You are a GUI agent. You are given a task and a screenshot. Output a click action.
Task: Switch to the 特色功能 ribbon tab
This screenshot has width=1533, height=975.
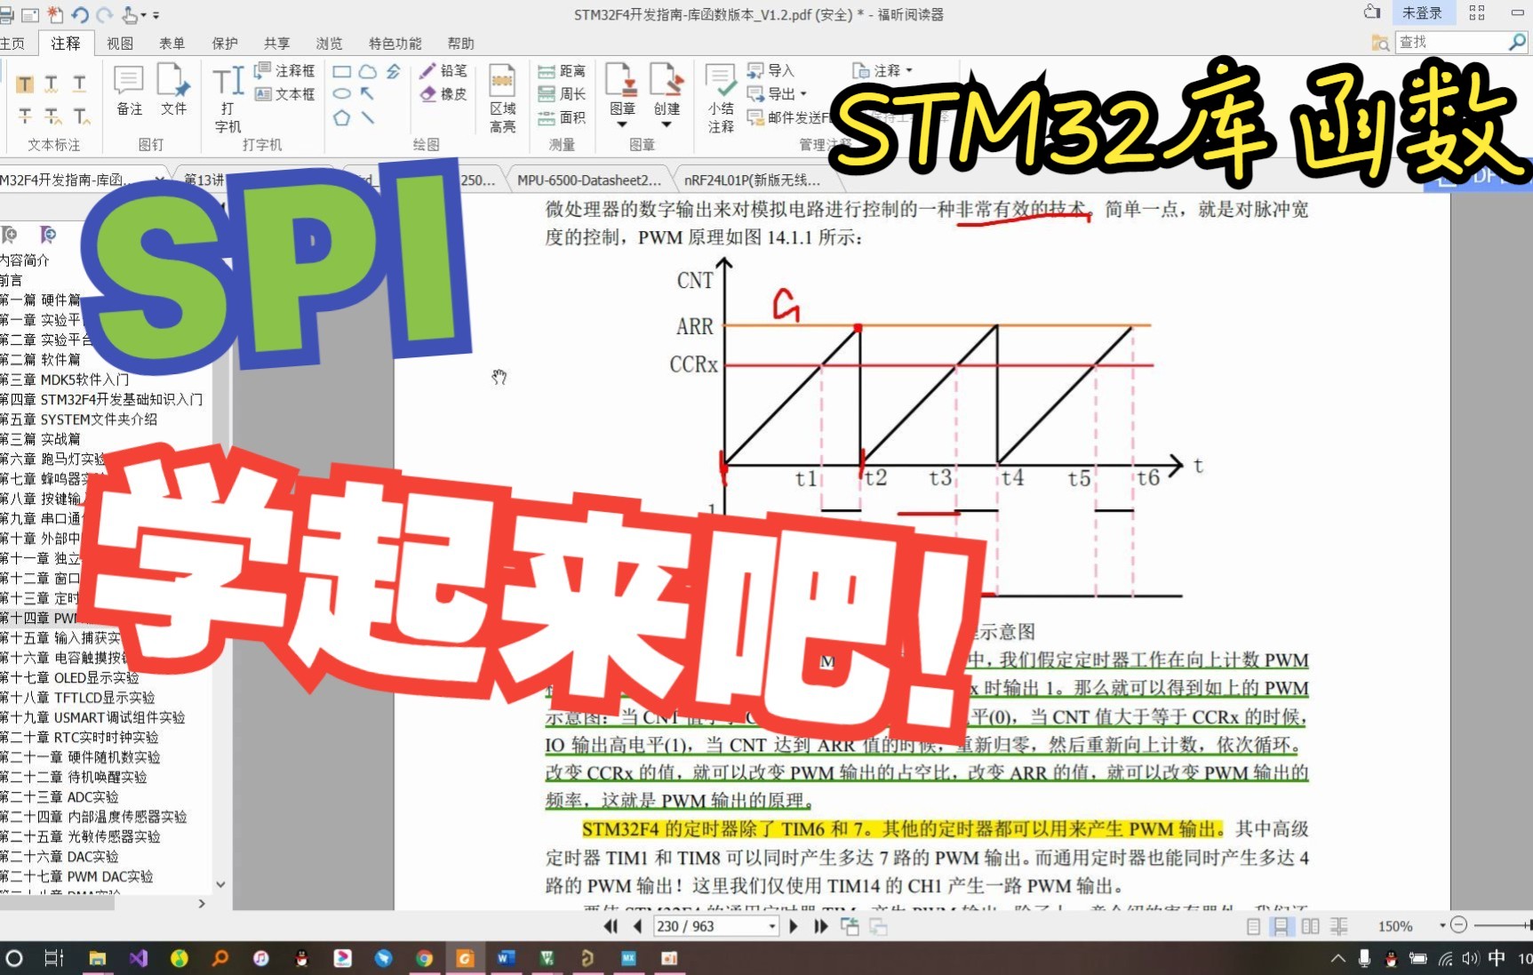tap(395, 44)
